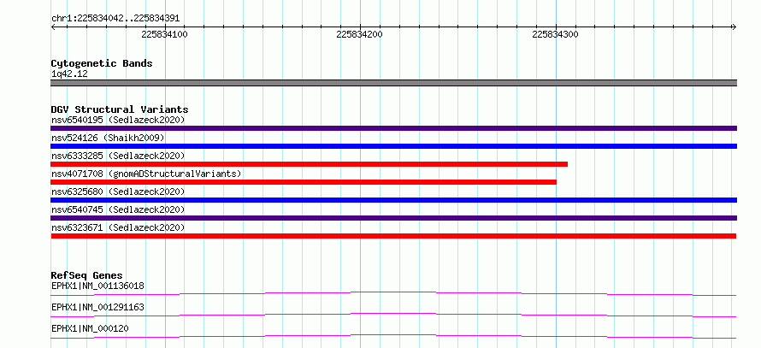
Task: Click the 225834100 ruler position label
Action: pos(164,35)
